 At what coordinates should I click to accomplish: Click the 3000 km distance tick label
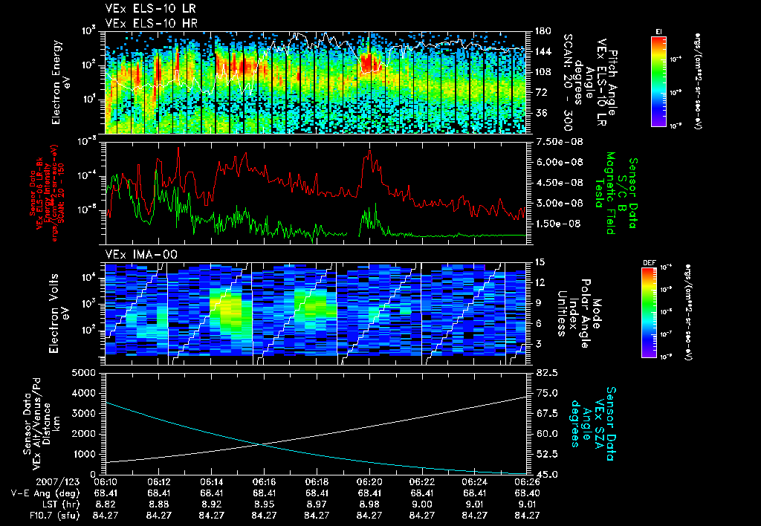tap(84, 413)
